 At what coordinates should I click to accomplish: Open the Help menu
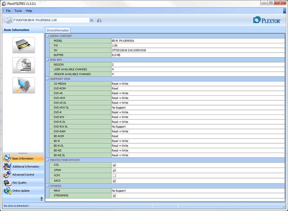(x=29, y=11)
